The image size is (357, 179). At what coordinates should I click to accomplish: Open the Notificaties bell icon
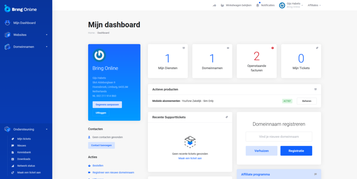point(258,5)
